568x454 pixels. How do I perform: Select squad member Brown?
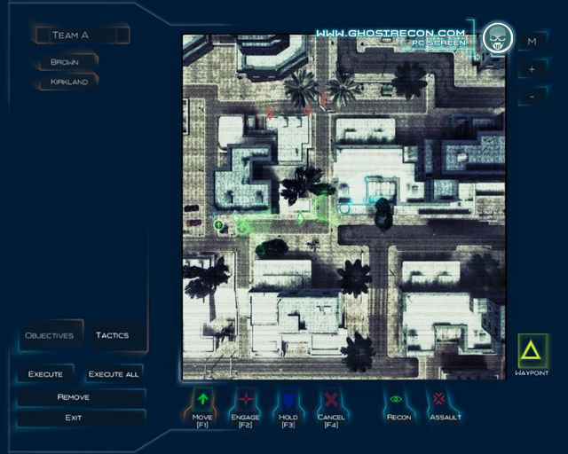coord(66,63)
